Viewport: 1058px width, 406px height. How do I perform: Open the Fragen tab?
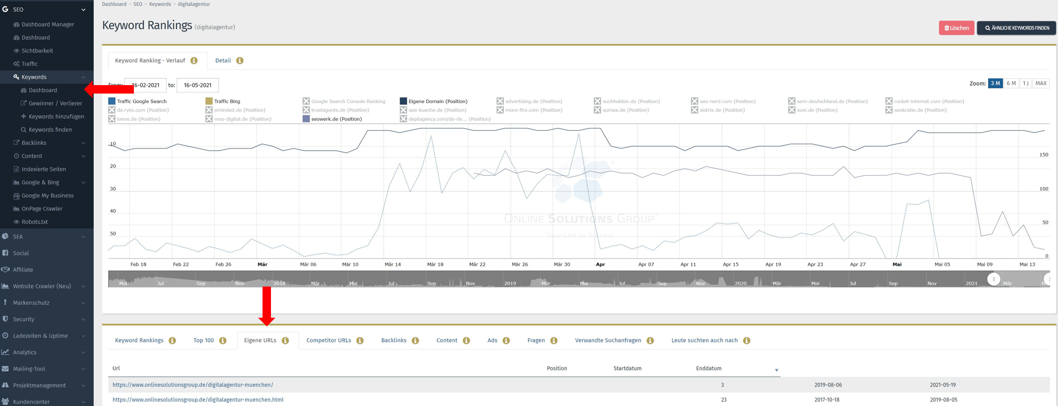pyautogui.click(x=536, y=340)
